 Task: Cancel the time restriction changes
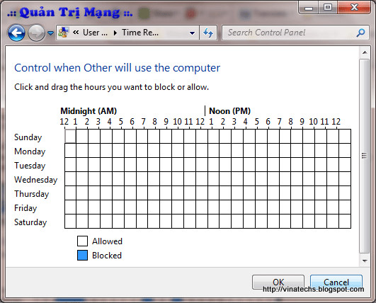tap(336, 282)
